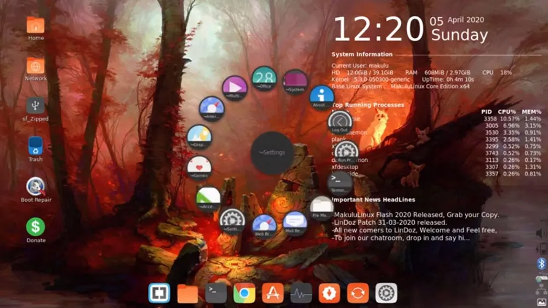
Task: Click the wallpaper picture tray icon
Action: coord(542,302)
